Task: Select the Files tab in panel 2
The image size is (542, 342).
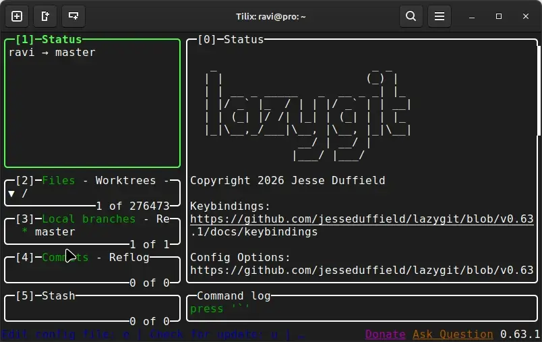Action: click(59, 181)
